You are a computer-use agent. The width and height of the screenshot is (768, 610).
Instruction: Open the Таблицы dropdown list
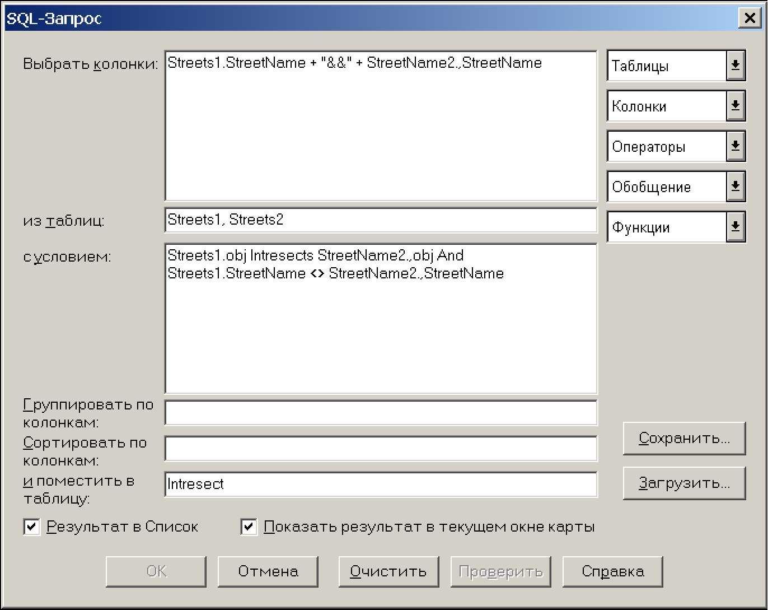coord(735,66)
